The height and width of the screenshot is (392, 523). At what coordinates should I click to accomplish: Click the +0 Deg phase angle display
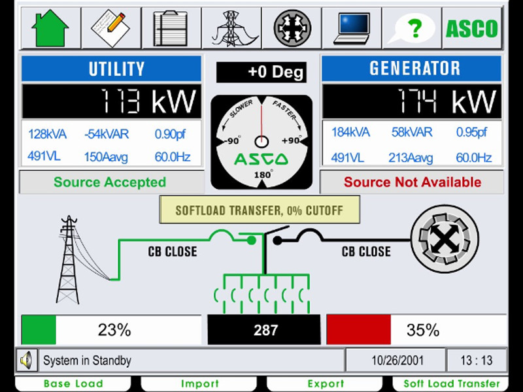click(261, 72)
